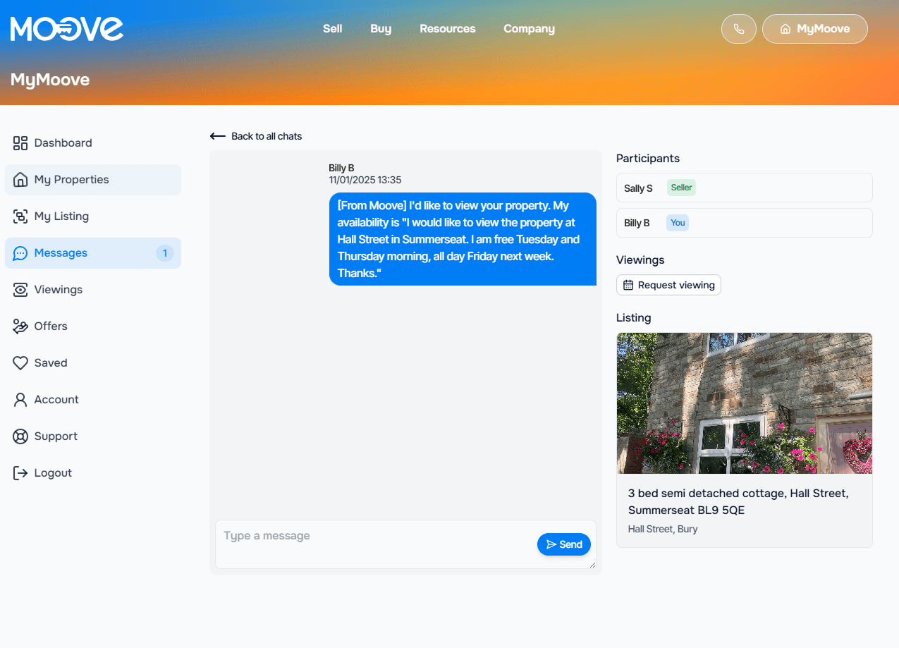
Task: Open the Resources menu
Action: 447,29
